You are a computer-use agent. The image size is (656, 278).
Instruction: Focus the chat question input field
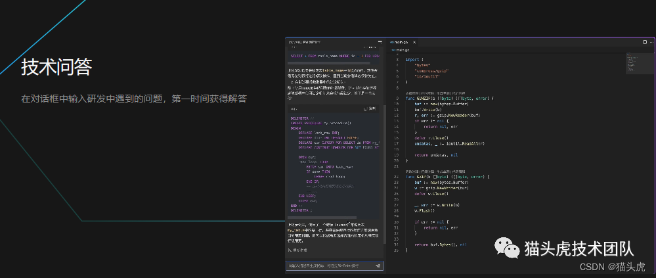(x=335, y=266)
